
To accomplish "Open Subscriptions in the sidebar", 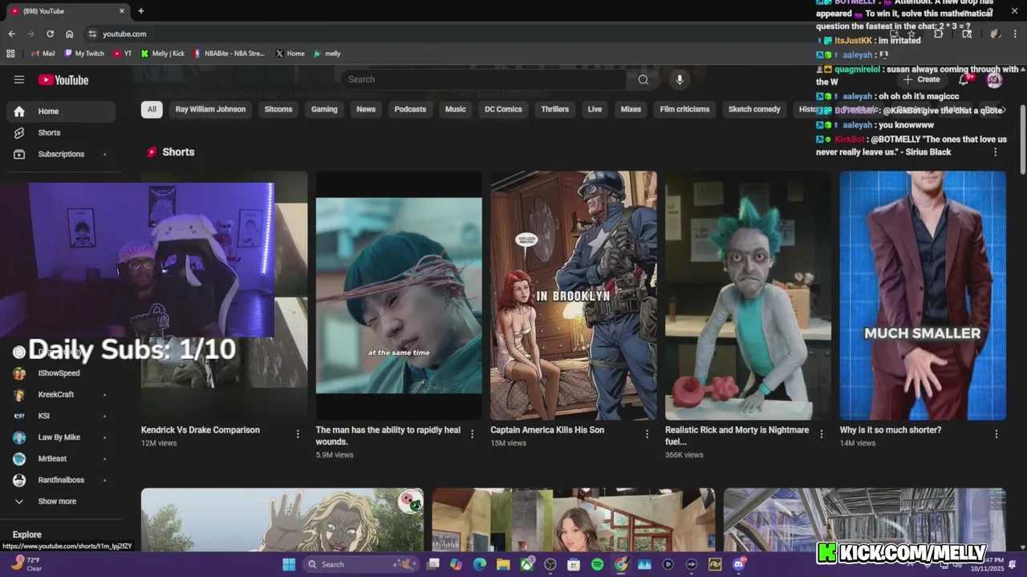I will [x=60, y=154].
